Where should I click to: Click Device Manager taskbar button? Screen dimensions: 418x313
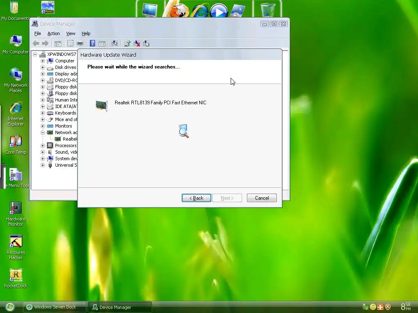[120, 307]
